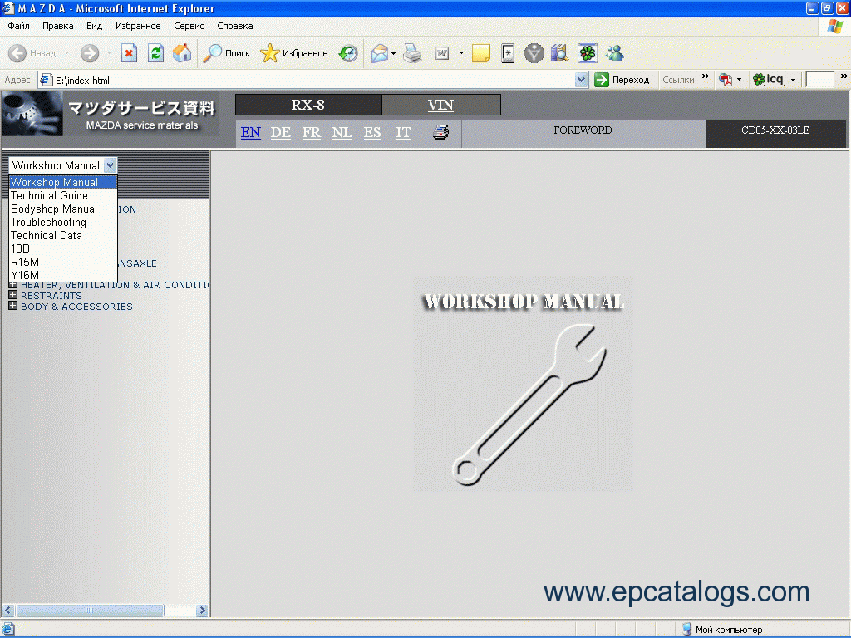Choose 13B in dropdown list
The height and width of the screenshot is (638, 851).
pyautogui.click(x=63, y=248)
